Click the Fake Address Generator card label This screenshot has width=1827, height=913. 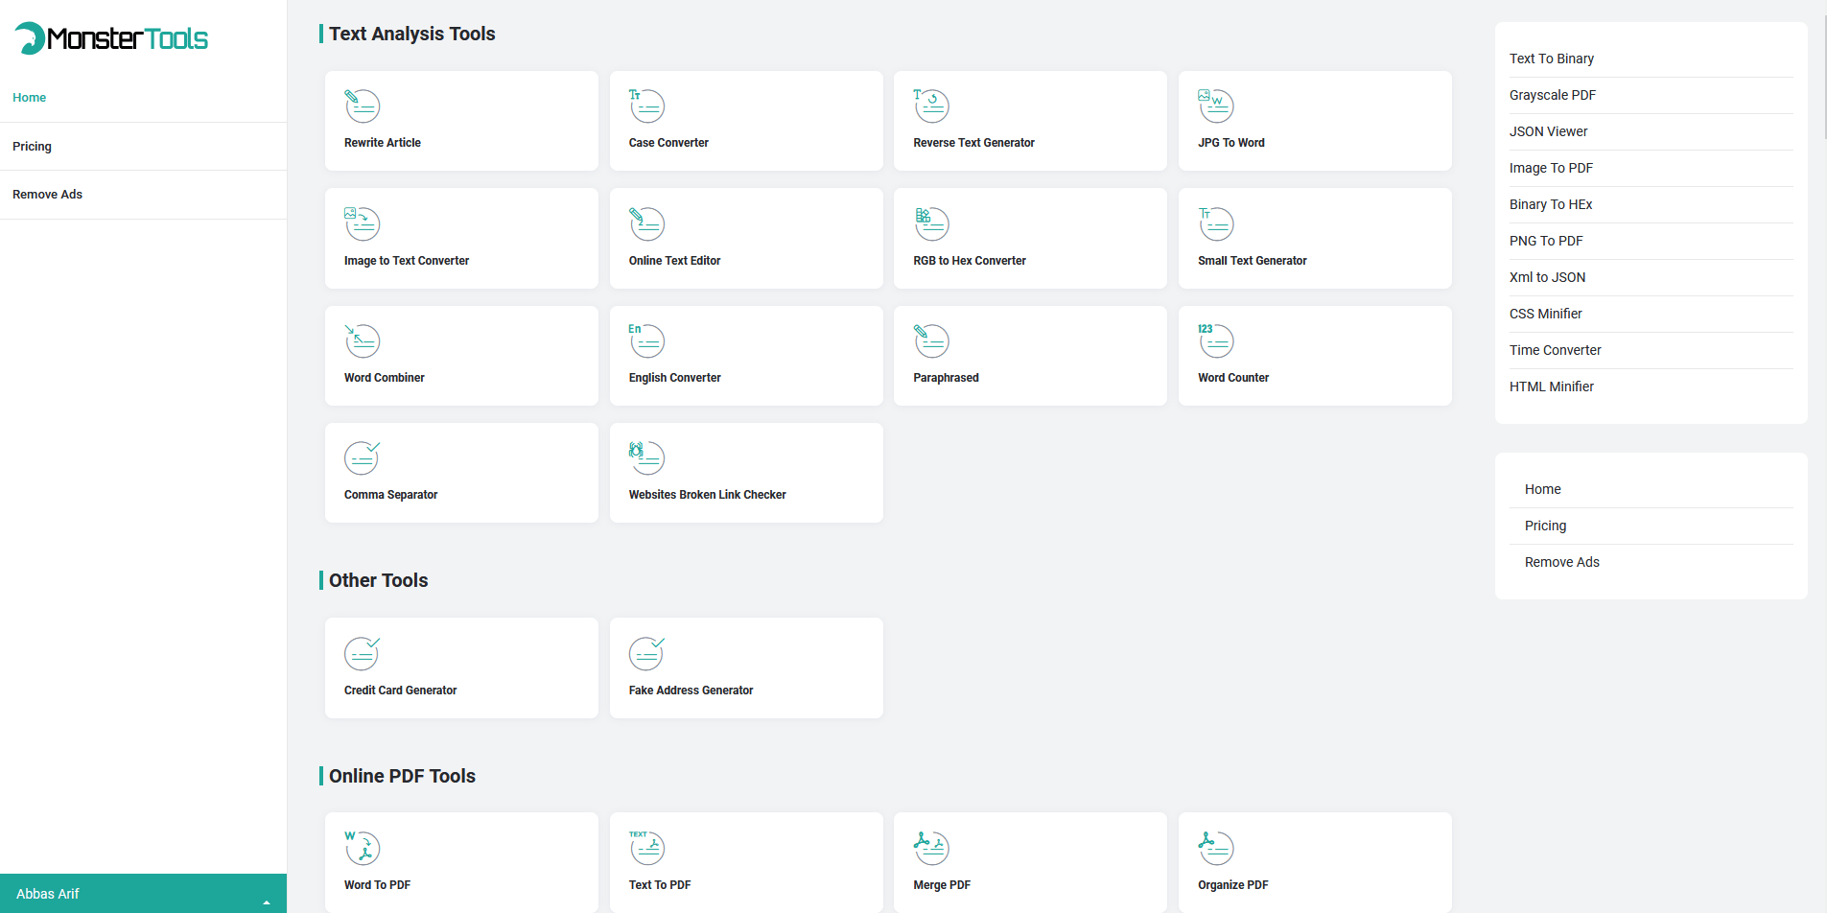click(x=691, y=691)
